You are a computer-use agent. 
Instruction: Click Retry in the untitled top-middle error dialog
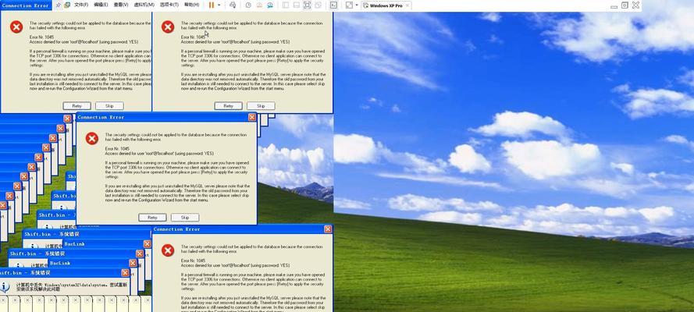coord(229,106)
